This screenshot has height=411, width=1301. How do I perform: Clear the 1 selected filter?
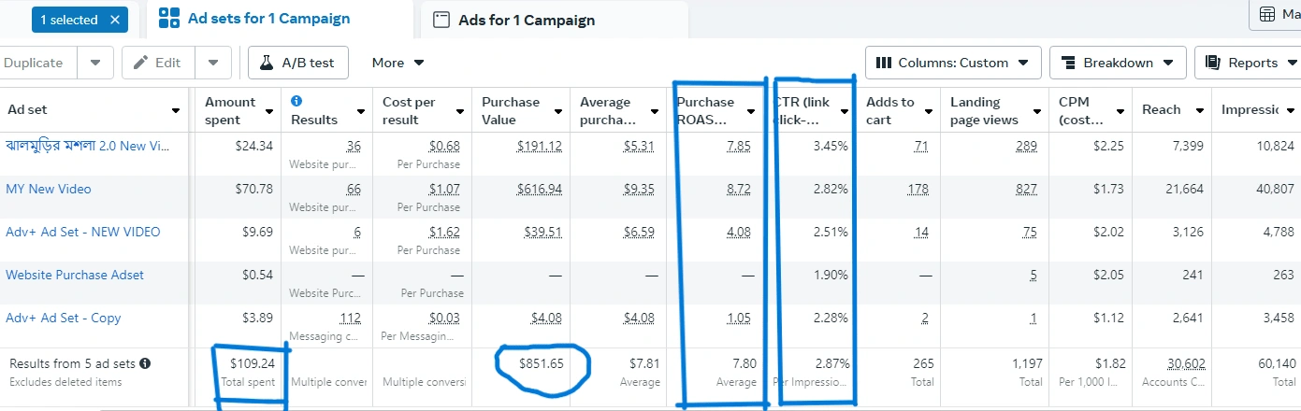tap(114, 19)
